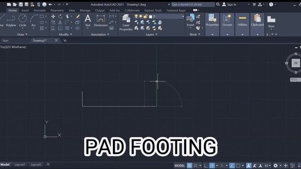Expand the Draw panel
This screenshot has width=301, height=169.
pyautogui.click(x=22, y=34)
